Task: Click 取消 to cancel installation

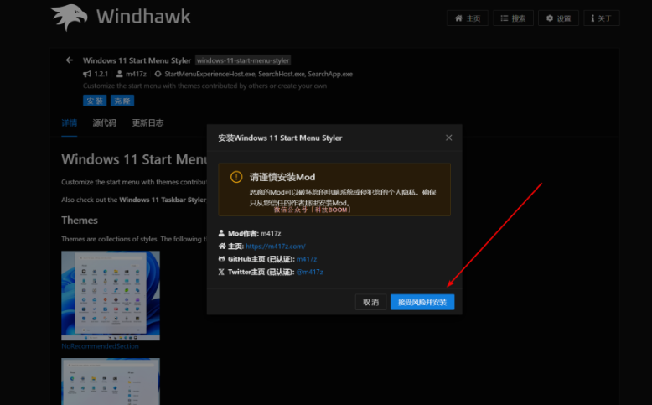Action: [x=370, y=302]
